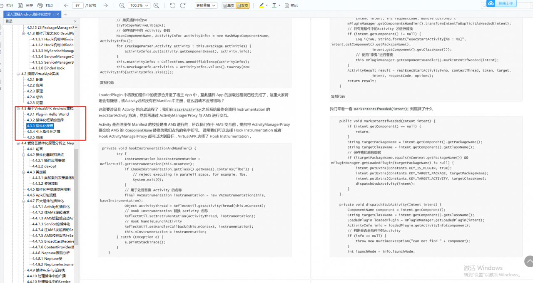Viewport: 533px width, 283px height.
Task: Open outline entry 4.4.1 前言
Action: click(35, 149)
